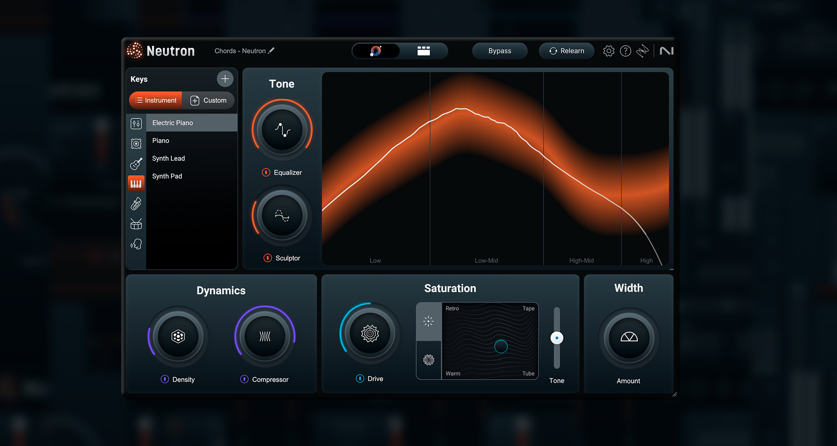Select the drums category icon
Viewport: 837px width, 446px height.
(x=136, y=224)
